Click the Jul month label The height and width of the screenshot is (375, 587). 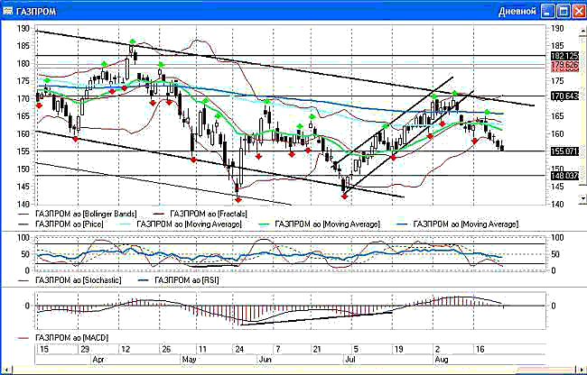349,360
